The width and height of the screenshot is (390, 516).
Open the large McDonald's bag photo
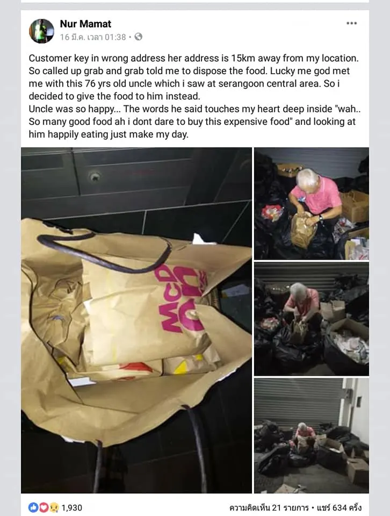click(136, 320)
